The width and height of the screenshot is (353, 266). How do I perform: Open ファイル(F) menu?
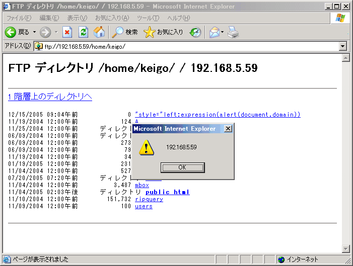point(19,18)
